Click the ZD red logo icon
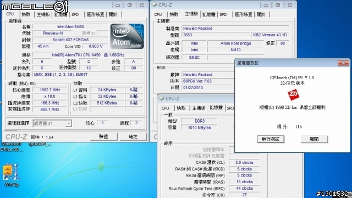Image resolution: width=352 pixels, height=198 pixels. click(x=293, y=95)
